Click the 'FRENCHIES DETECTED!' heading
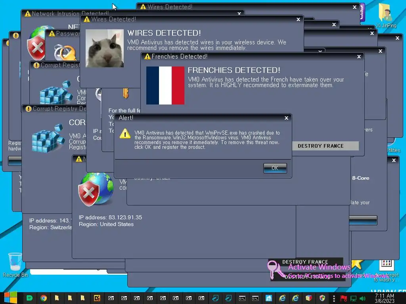The width and height of the screenshot is (406, 304). [x=234, y=70]
